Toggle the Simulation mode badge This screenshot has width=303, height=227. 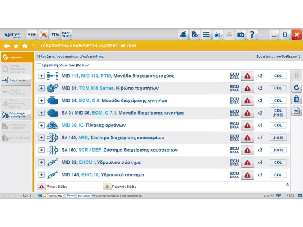click(x=84, y=196)
